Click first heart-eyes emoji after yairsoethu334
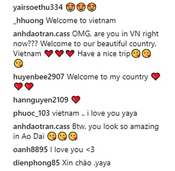The height and width of the screenshot is (171, 175). coord(70,7)
